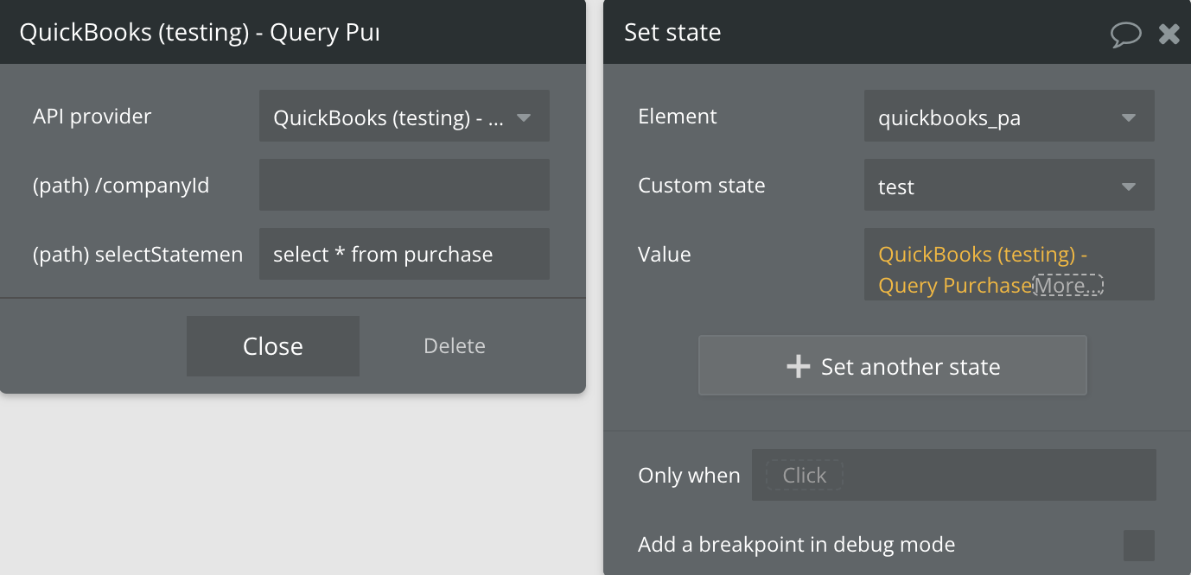This screenshot has height=575, width=1191.
Task: Expand the API provider dropdown
Action: tap(523, 117)
